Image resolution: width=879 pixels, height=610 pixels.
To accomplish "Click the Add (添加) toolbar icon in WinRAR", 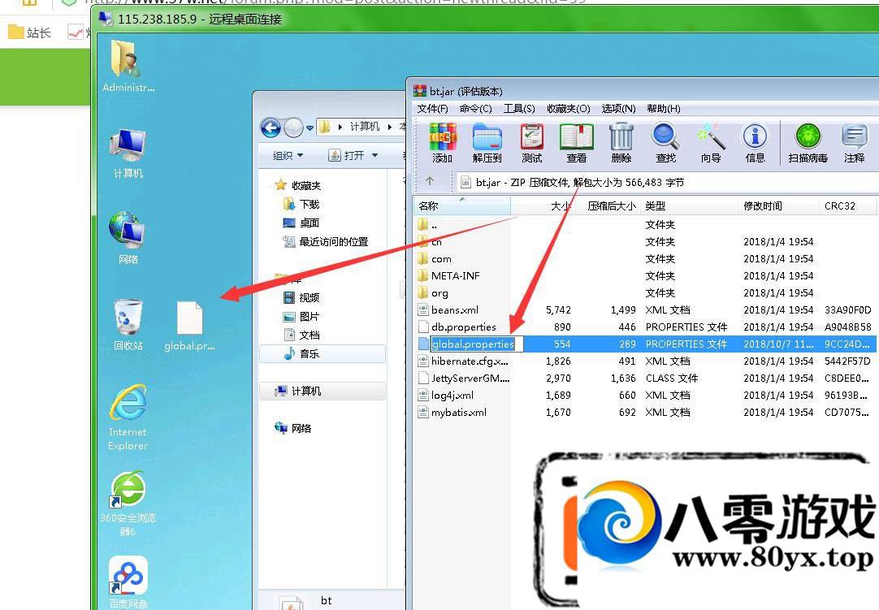I will click(442, 143).
